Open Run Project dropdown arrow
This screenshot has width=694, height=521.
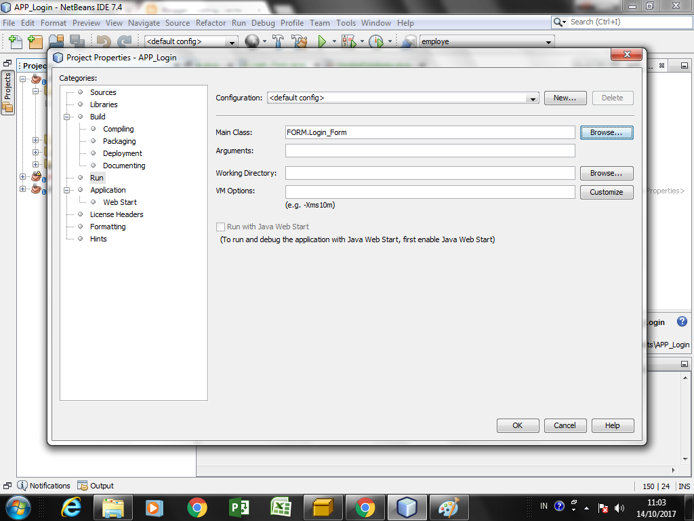[334, 41]
